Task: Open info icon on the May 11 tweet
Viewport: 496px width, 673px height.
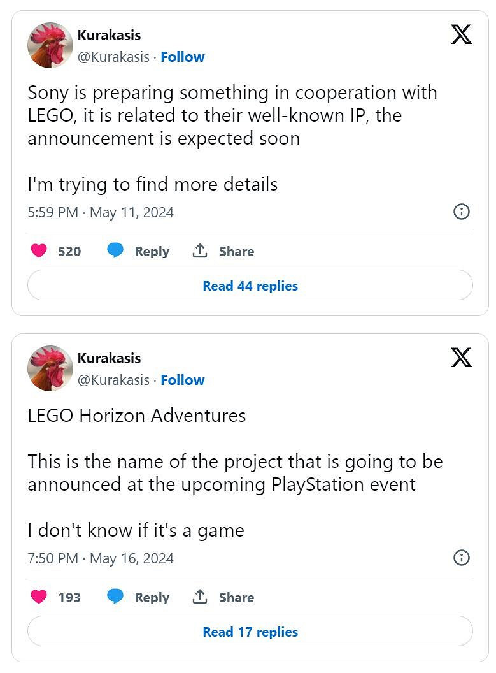Action: [x=461, y=212]
